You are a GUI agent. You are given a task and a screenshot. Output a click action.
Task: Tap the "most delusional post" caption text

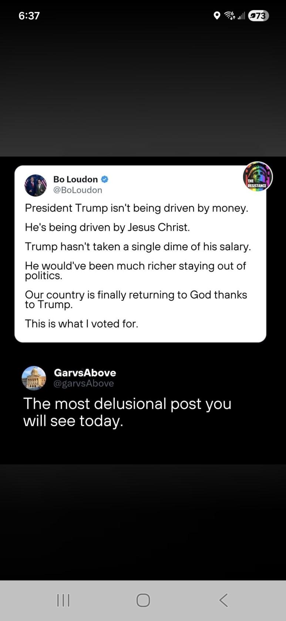pyautogui.click(x=127, y=412)
